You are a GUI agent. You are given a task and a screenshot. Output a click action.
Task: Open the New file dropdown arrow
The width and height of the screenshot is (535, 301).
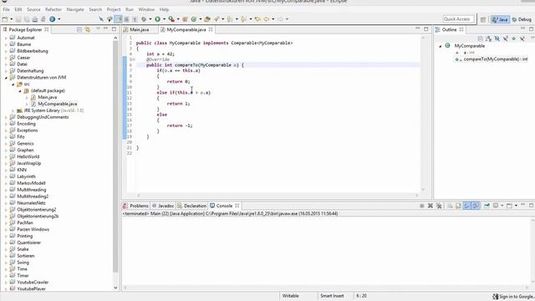[11, 19]
